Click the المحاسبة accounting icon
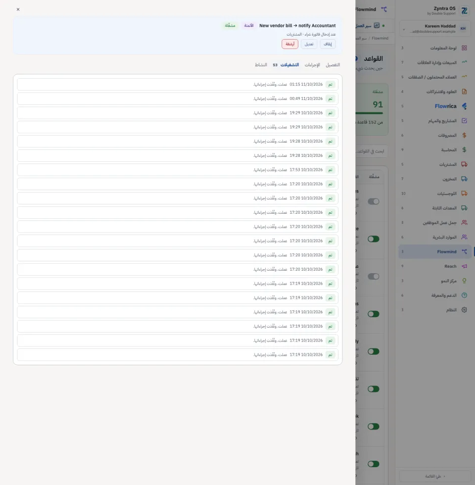 pyautogui.click(x=464, y=149)
